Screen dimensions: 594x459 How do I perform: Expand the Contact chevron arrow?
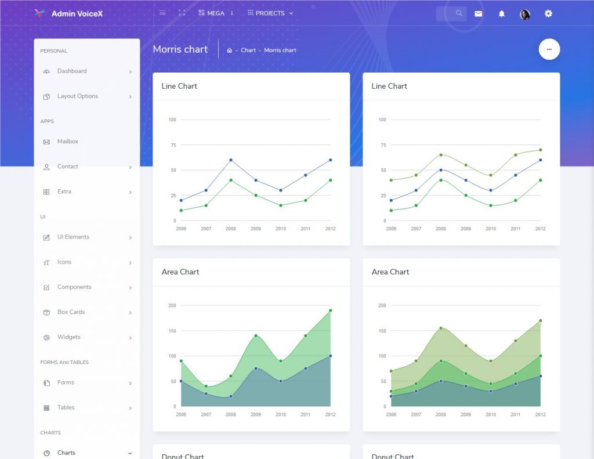tap(131, 167)
